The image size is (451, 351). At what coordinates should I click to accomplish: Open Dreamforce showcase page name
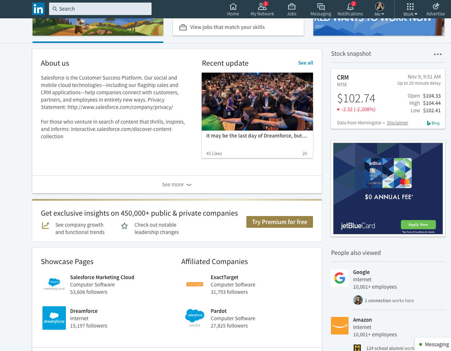pyautogui.click(x=84, y=311)
